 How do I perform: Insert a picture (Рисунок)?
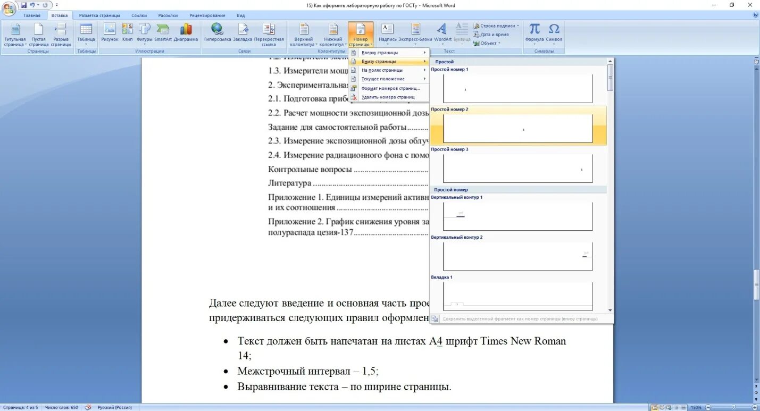(110, 33)
